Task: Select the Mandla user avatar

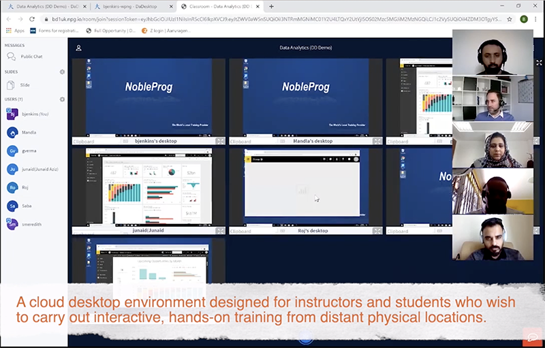Action: (12, 132)
